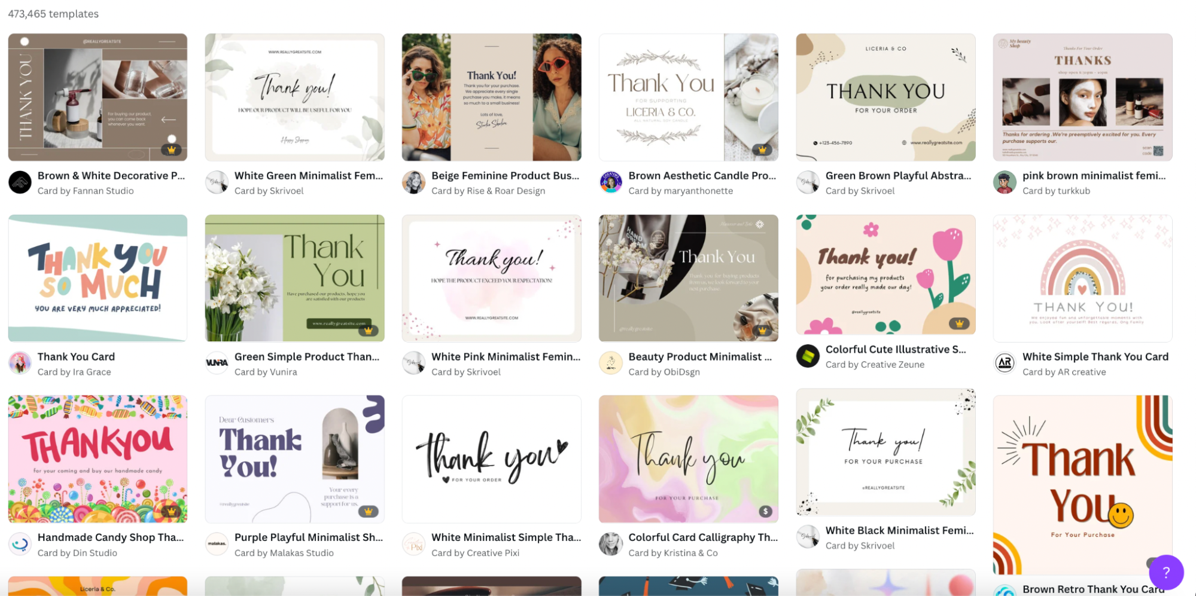Click Creative Zeune creator avatar icon
The height and width of the screenshot is (596, 1196).
[808, 356]
